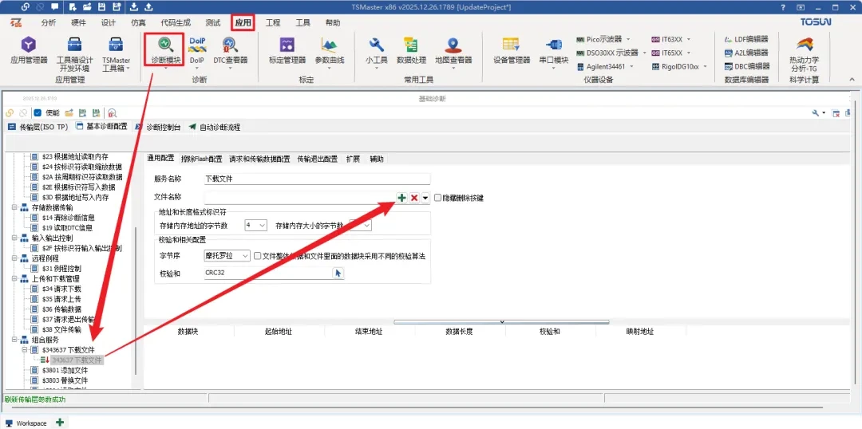Open 存储内存地址的字节数 dropdown
Screen dimensions: 862x429
click(x=255, y=225)
